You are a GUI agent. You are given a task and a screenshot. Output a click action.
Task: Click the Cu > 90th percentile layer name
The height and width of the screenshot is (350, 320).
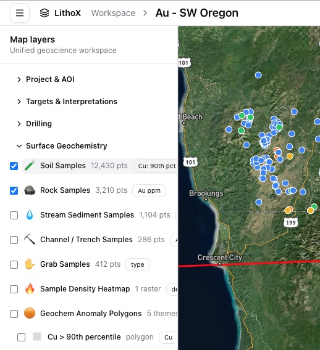tap(84, 337)
